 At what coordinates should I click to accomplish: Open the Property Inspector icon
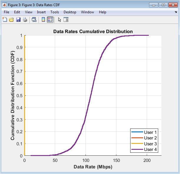coord(66,20)
